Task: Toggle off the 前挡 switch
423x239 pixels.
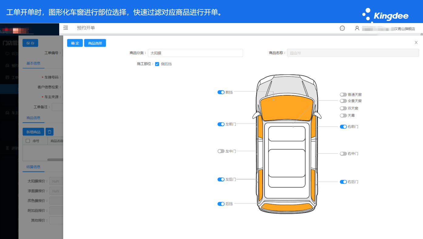Action: [x=221, y=92]
